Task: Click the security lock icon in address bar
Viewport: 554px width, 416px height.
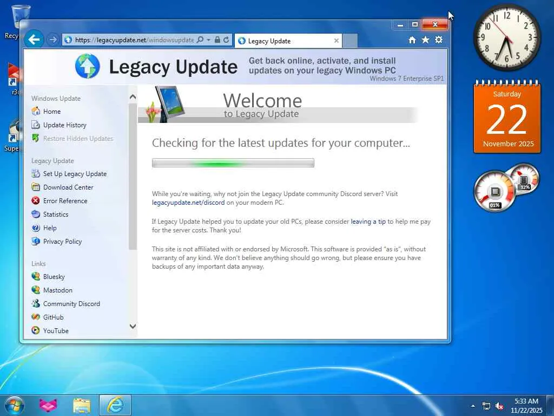Action: [x=217, y=40]
